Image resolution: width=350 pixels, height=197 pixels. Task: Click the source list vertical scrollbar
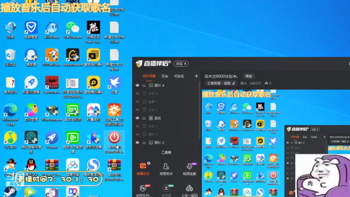pos(199,109)
